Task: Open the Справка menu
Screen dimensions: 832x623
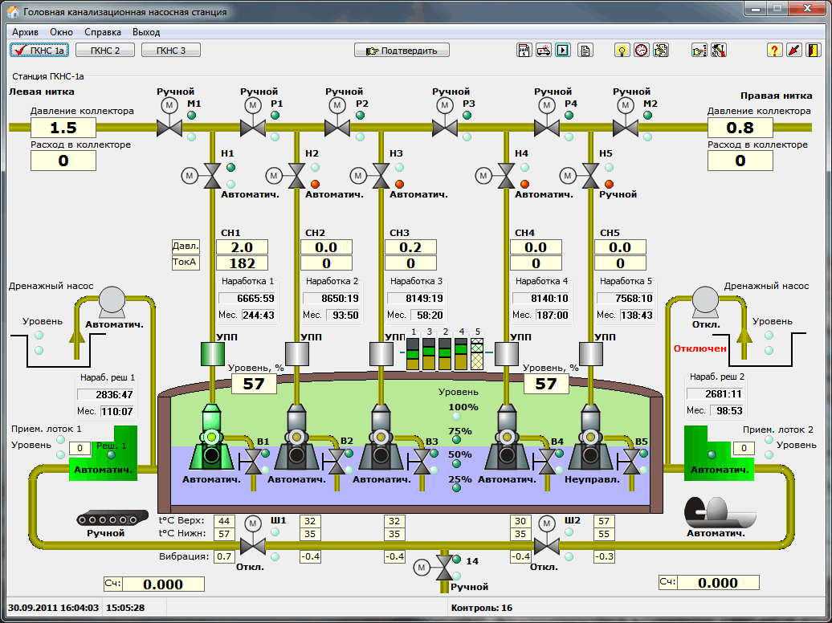Action: pyautogui.click(x=103, y=32)
